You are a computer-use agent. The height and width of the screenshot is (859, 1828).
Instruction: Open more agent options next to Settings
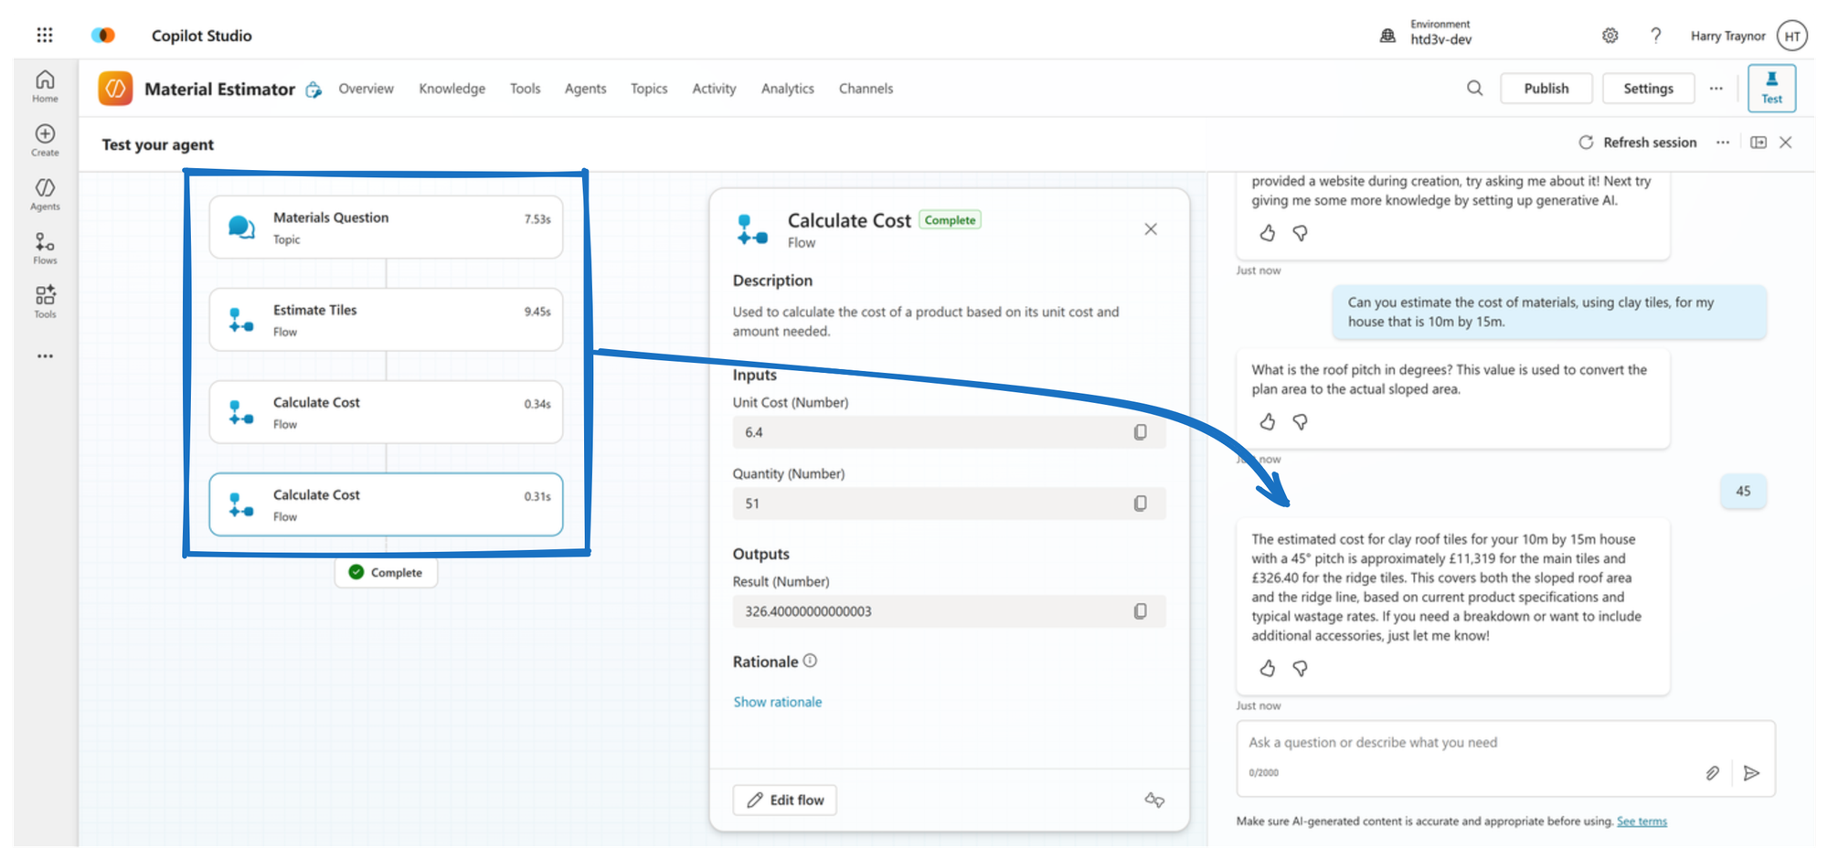click(x=1716, y=89)
